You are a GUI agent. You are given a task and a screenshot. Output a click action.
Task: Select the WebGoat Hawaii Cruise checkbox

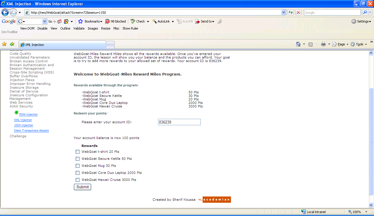(77, 180)
